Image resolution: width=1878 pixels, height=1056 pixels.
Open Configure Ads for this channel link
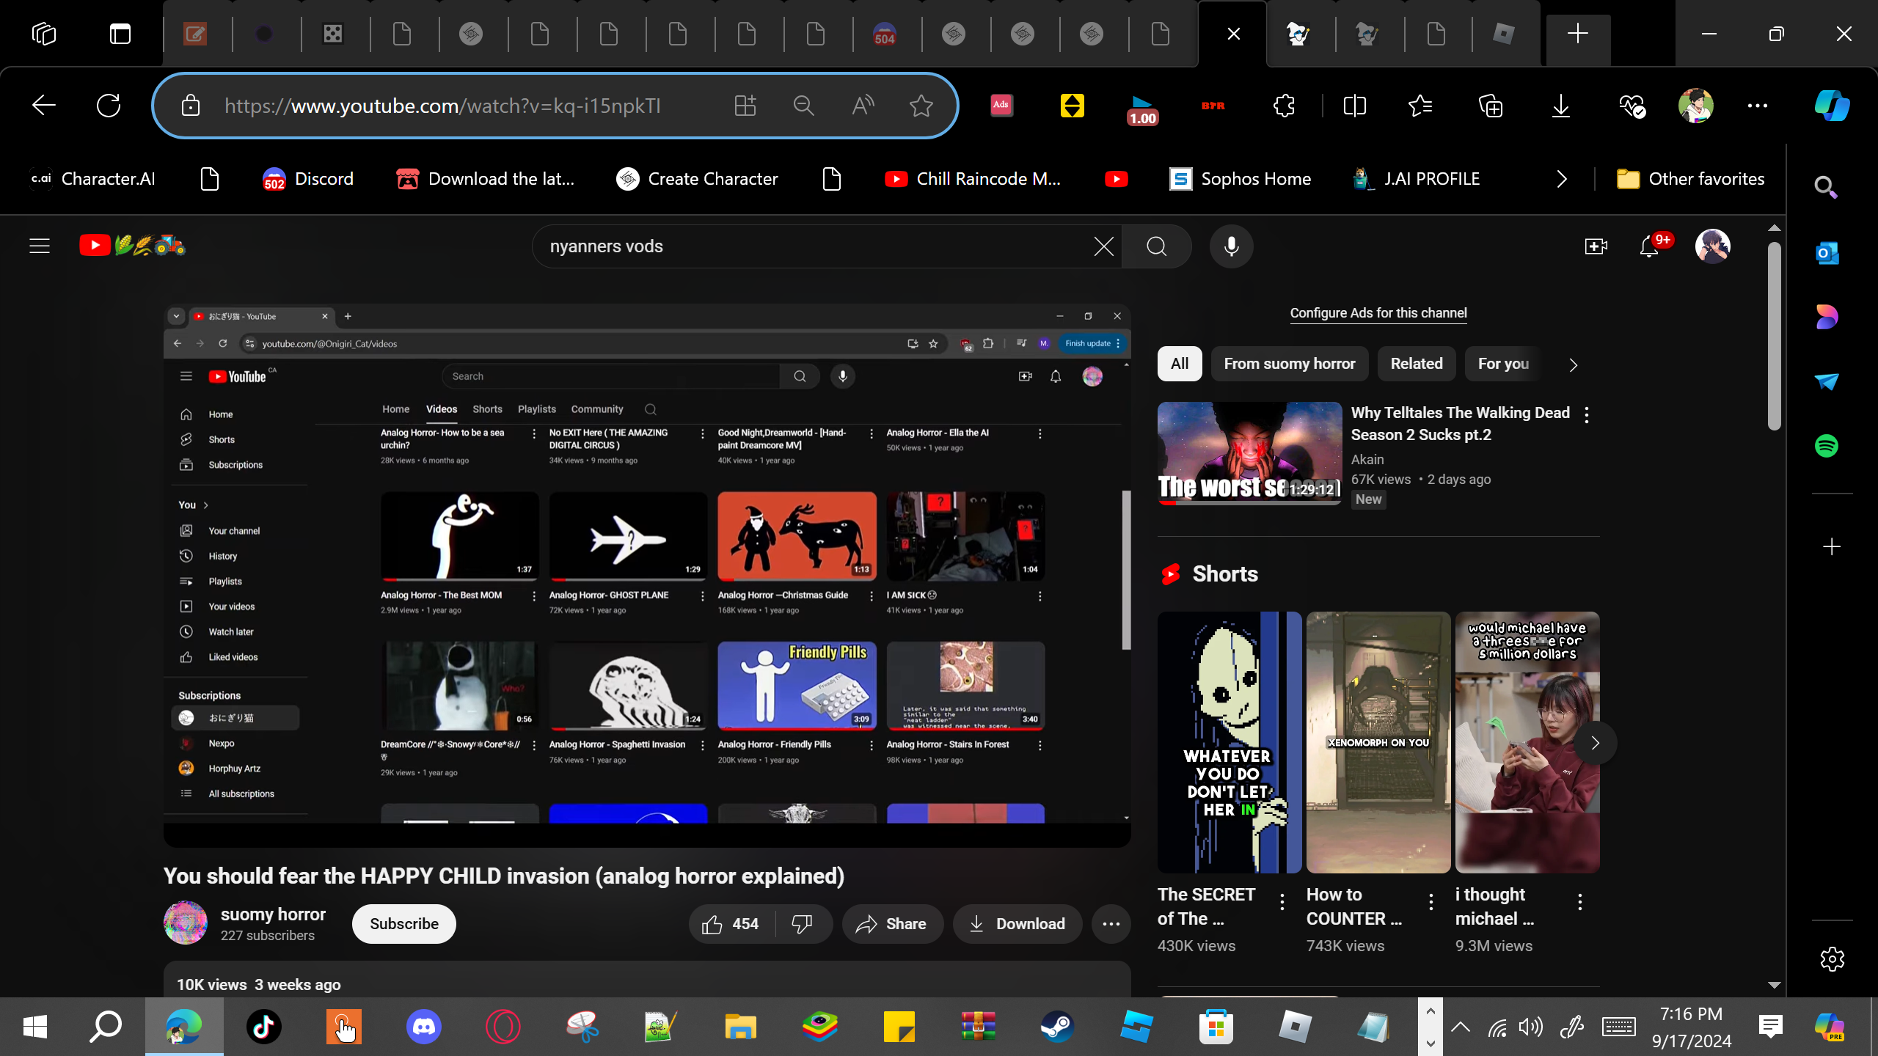[x=1378, y=313]
